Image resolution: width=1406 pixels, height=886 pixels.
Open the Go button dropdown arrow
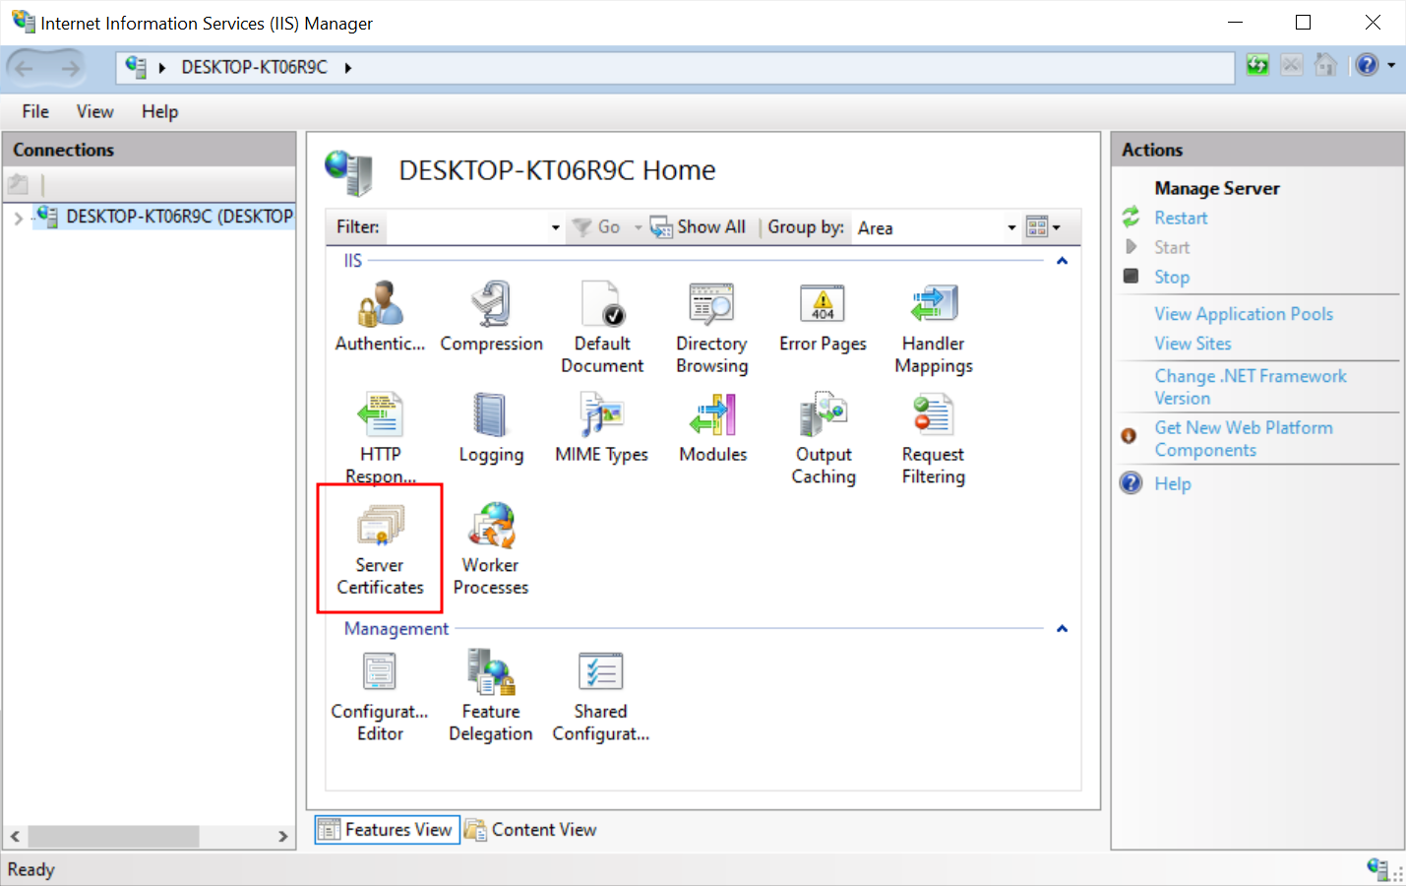pyautogui.click(x=638, y=227)
